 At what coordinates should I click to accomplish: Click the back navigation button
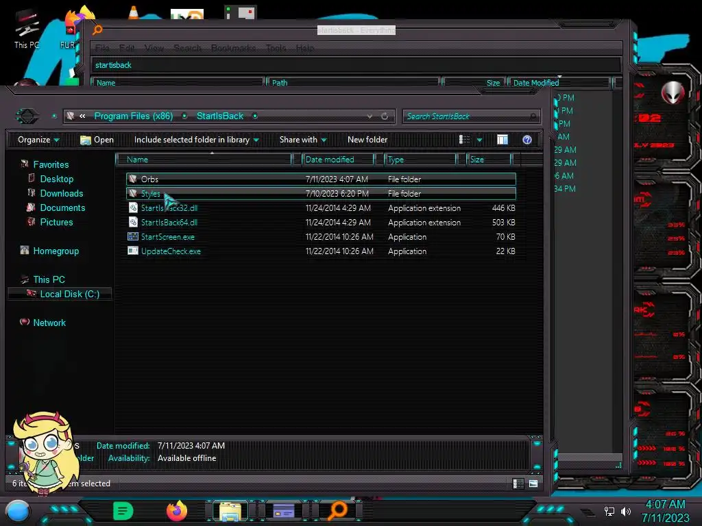pyautogui.click(x=27, y=116)
